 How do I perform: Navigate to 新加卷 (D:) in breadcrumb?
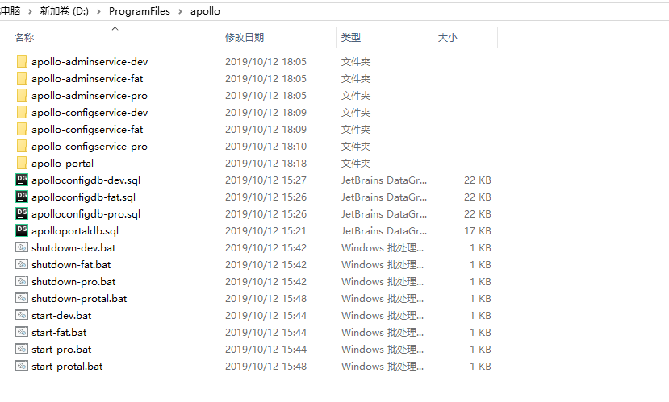[x=65, y=11]
